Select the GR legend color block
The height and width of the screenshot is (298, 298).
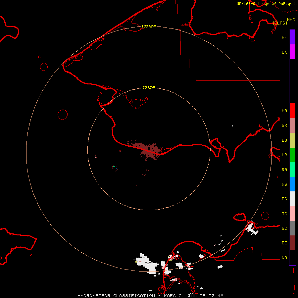pos(292,125)
